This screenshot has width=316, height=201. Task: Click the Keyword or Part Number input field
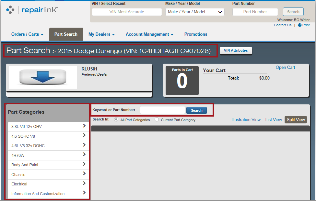coord(162,110)
